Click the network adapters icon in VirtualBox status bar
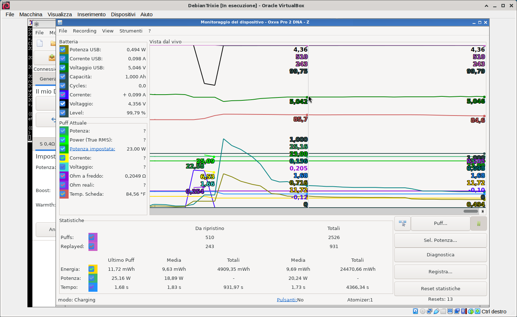This screenshot has height=317, width=517. 429,311
